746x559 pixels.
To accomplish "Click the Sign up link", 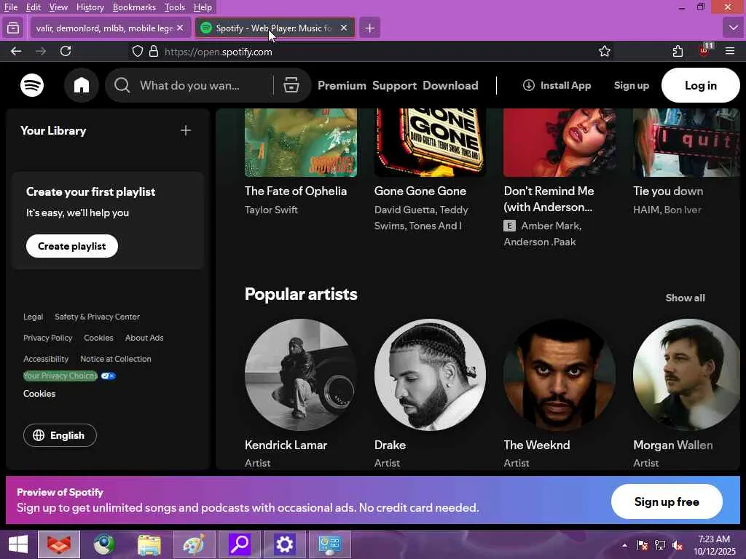I will tap(632, 86).
